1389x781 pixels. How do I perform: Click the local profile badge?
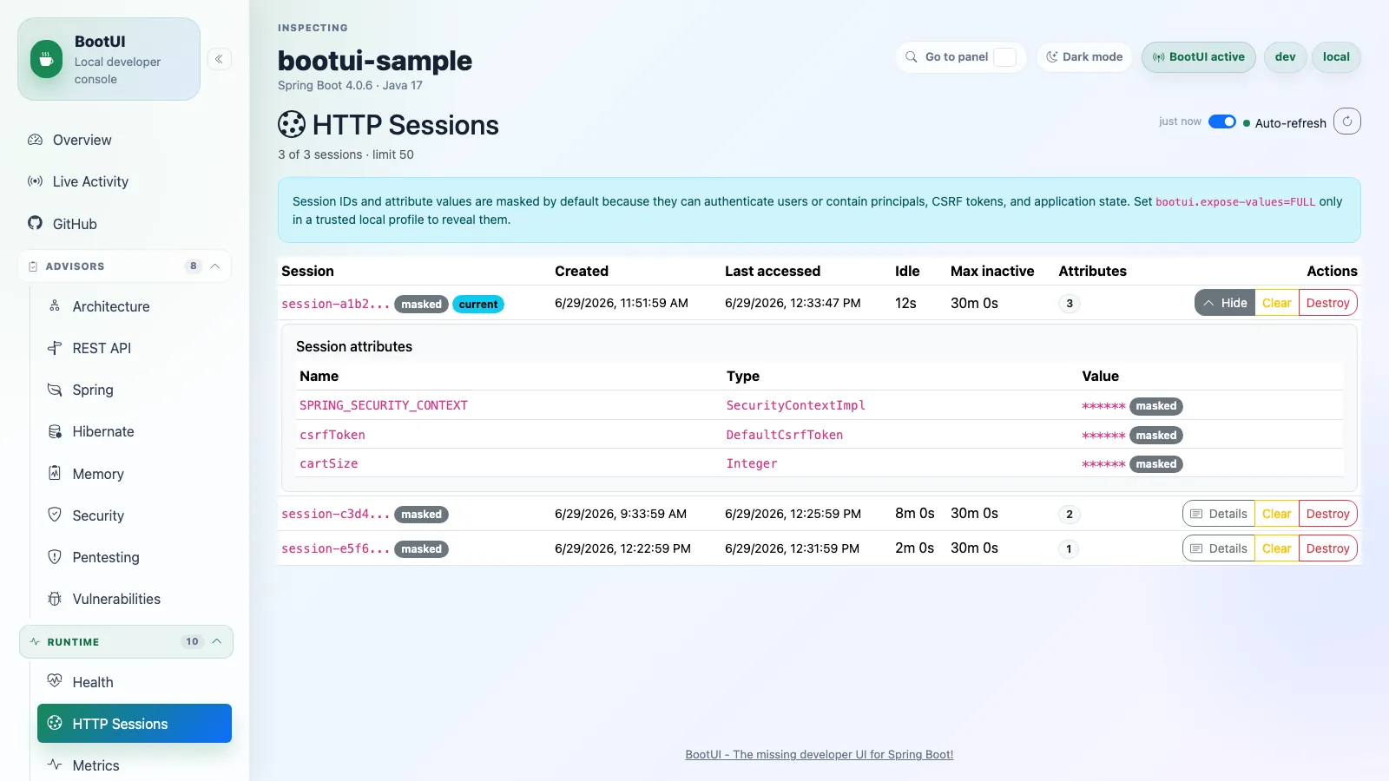point(1336,57)
